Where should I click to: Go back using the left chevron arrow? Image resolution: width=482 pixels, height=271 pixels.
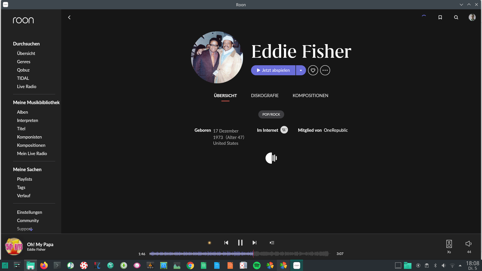click(x=69, y=17)
